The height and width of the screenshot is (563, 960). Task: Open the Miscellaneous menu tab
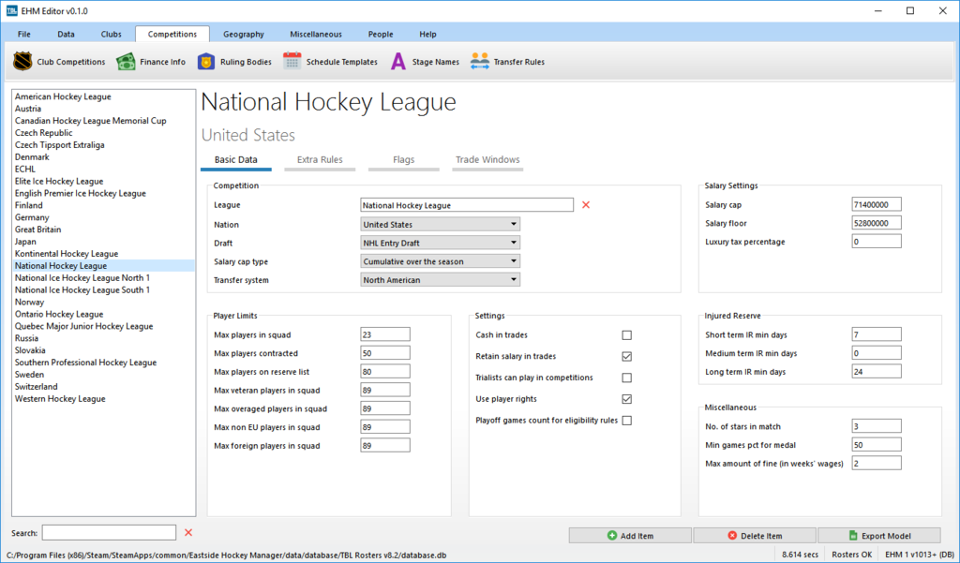316,35
